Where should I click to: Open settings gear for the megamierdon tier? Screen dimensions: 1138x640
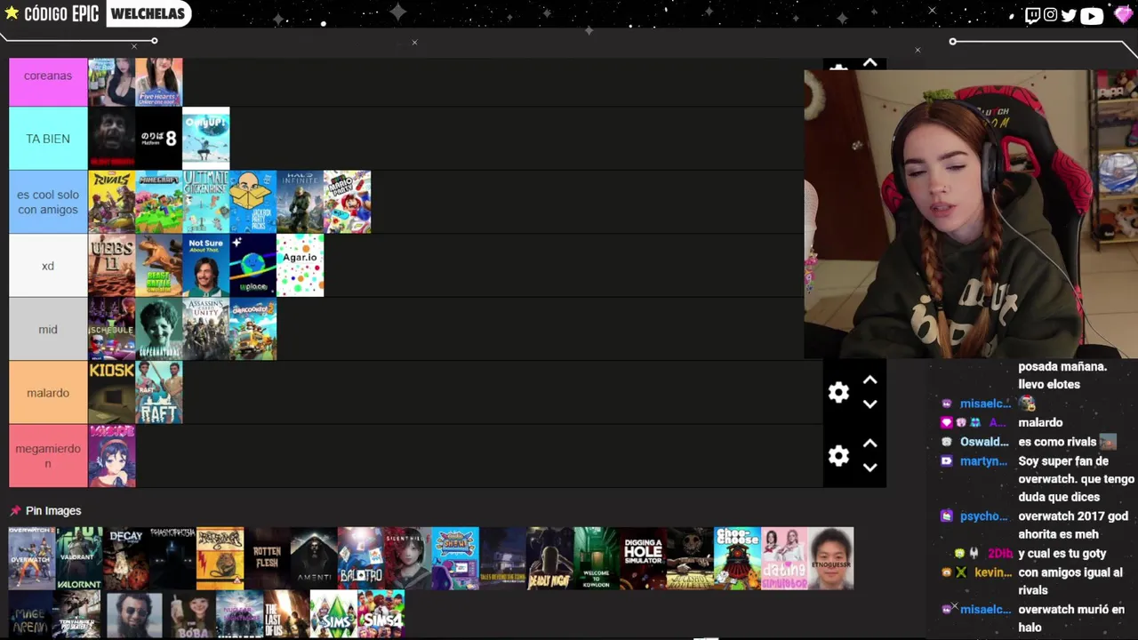click(x=838, y=456)
